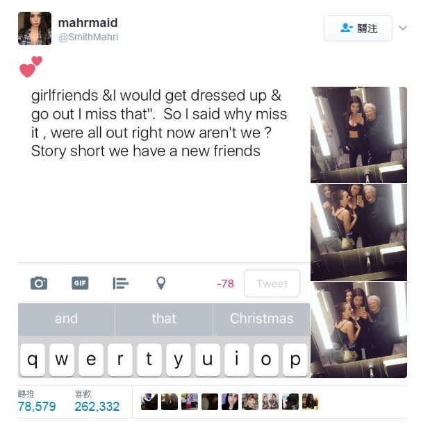
Task: Click the first liker avatar thumbnail
Action: click(149, 402)
